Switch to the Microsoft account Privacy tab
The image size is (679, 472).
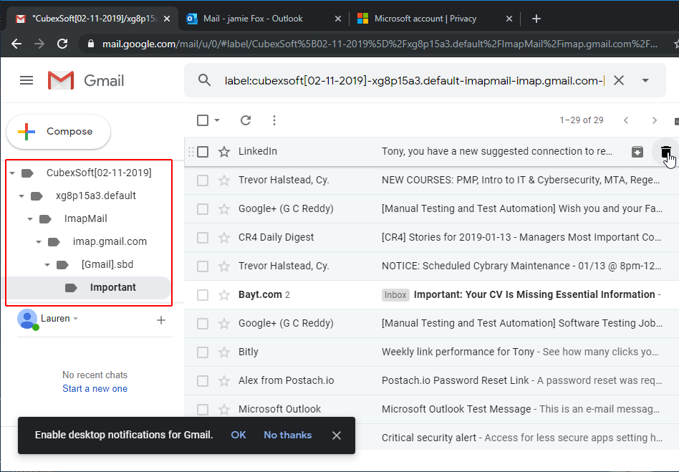pos(434,19)
